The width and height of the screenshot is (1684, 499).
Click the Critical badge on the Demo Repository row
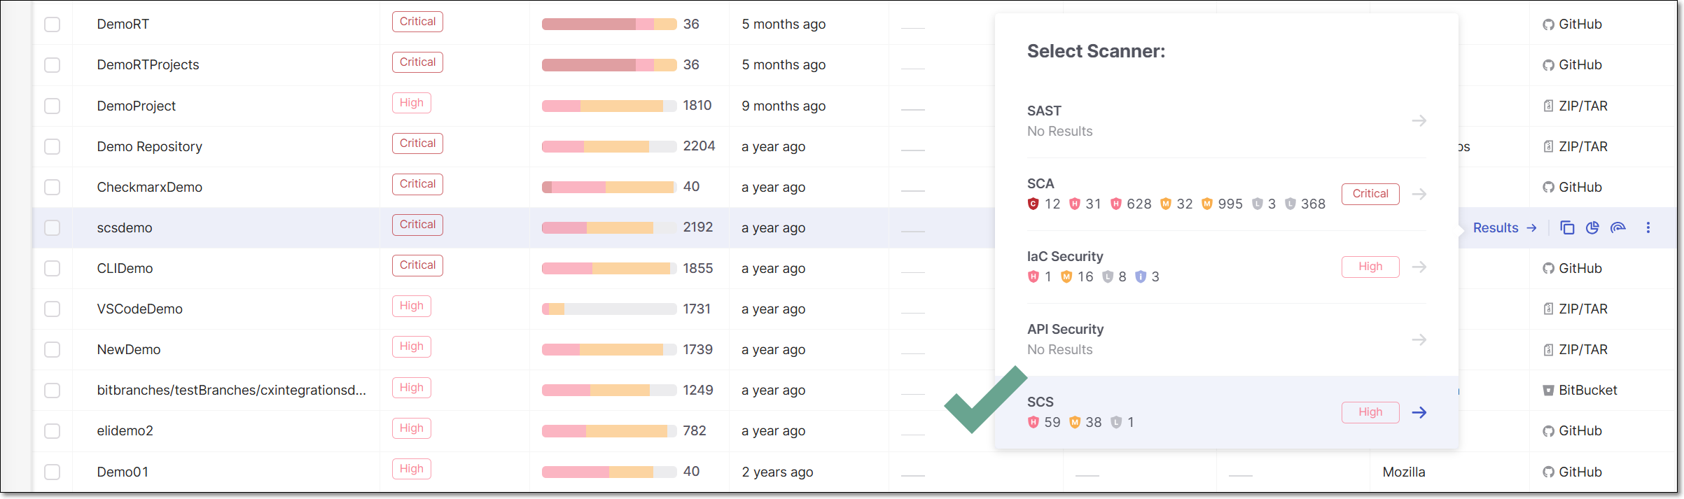click(x=417, y=143)
